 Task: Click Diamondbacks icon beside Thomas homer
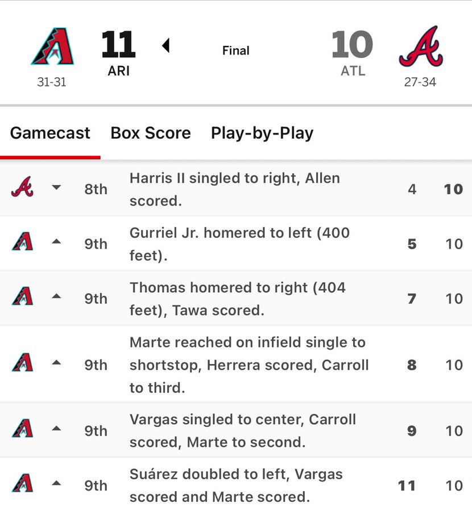(x=22, y=298)
